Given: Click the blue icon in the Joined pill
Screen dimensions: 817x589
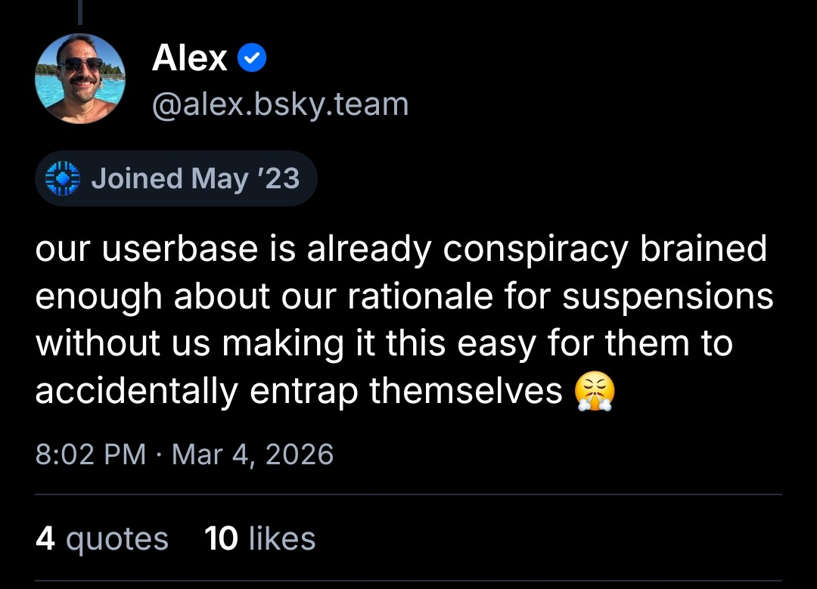Looking at the screenshot, I should point(63,179).
